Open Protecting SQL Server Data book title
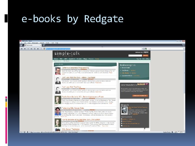The image size is (195, 146). [73, 108]
